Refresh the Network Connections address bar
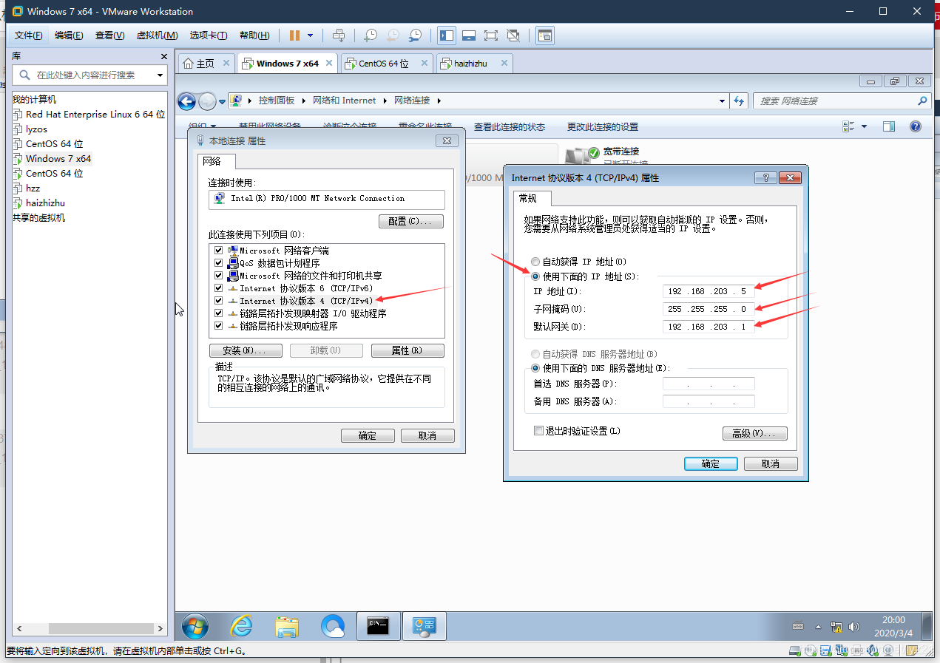This screenshot has height=663, width=940. pyautogui.click(x=739, y=101)
